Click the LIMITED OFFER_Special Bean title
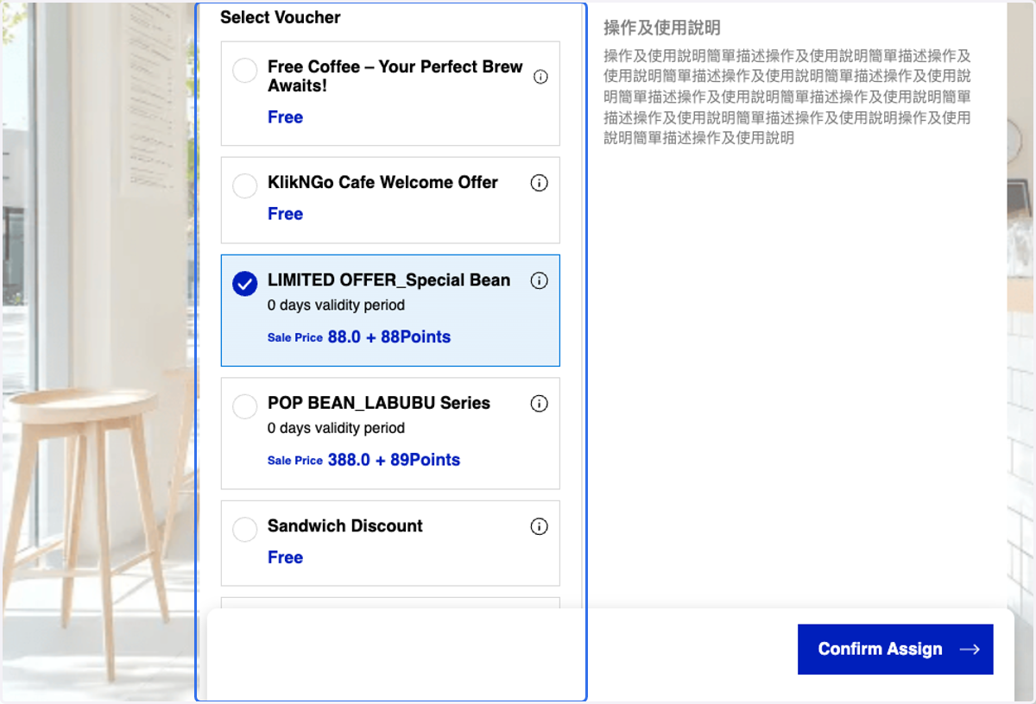This screenshot has height=704, width=1036. (388, 280)
